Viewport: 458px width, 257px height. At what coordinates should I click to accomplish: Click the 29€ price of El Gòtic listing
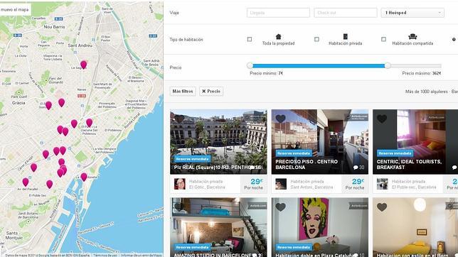click(x=257, y=182)
